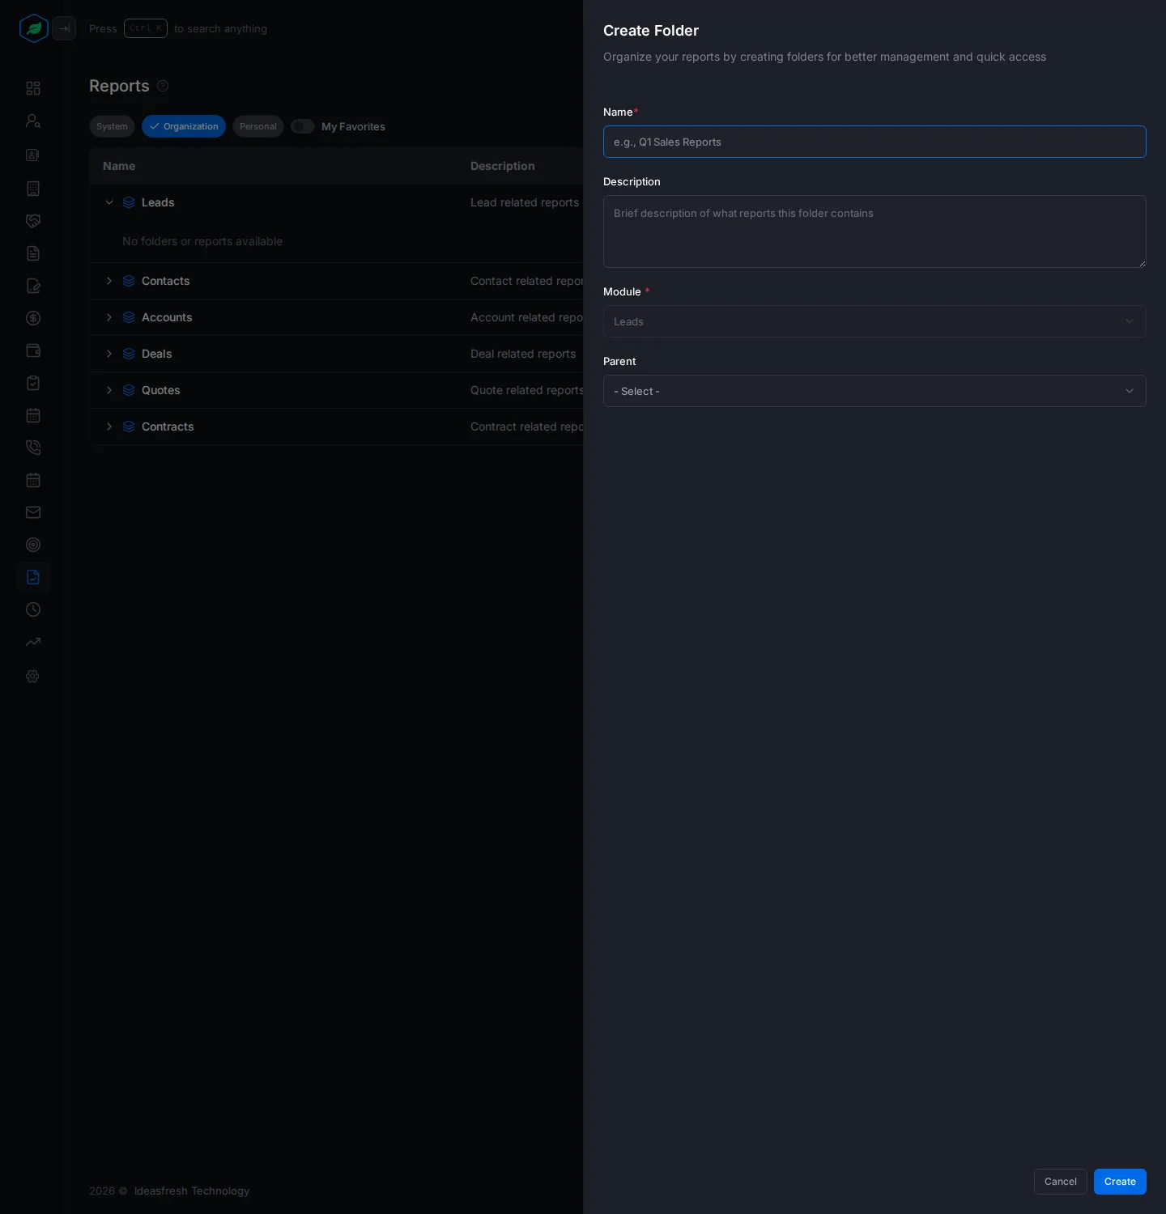The width and height of the screenshot is (1166, 1214).
Task: Select the Organization filter tab
Action: [x=184, y=126]
